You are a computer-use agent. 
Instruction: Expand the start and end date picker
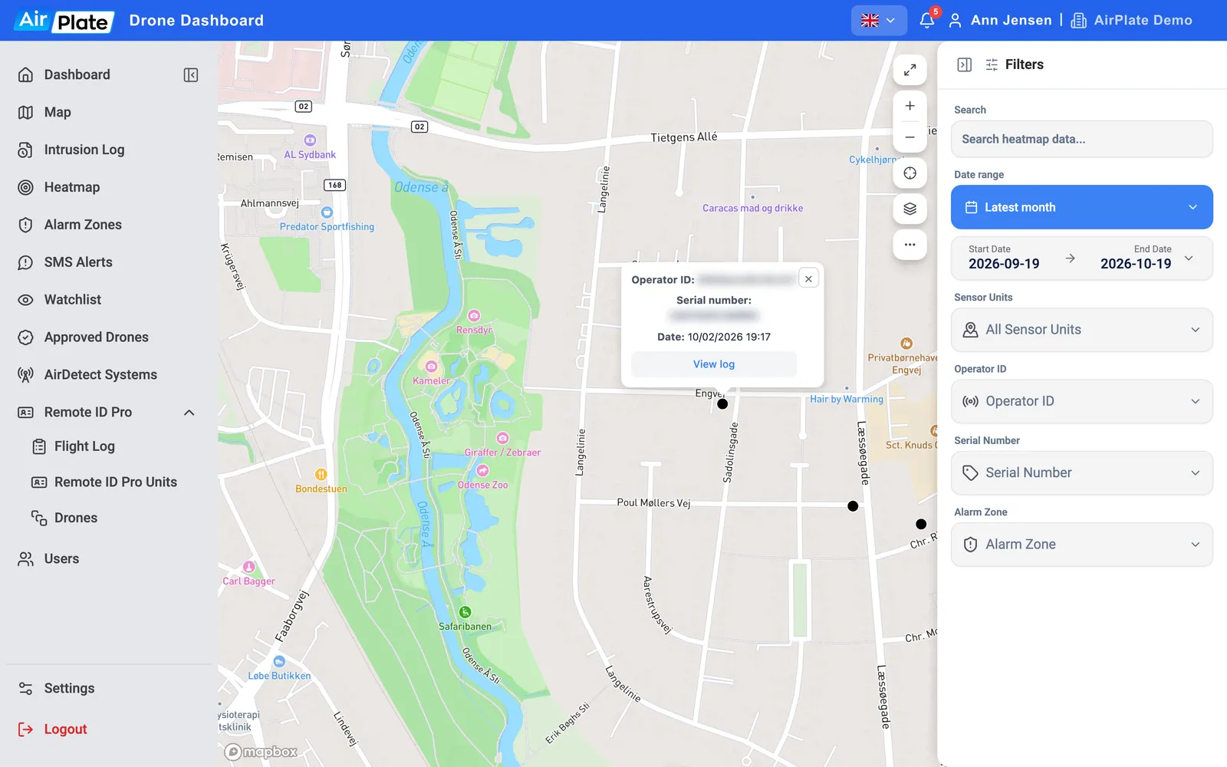(1081, 258)
